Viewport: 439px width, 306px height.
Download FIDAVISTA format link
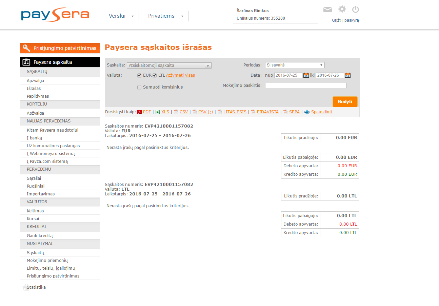268,112
